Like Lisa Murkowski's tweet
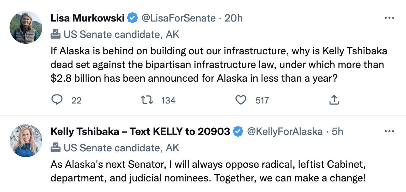406x192 pixels. click(241, 100)
